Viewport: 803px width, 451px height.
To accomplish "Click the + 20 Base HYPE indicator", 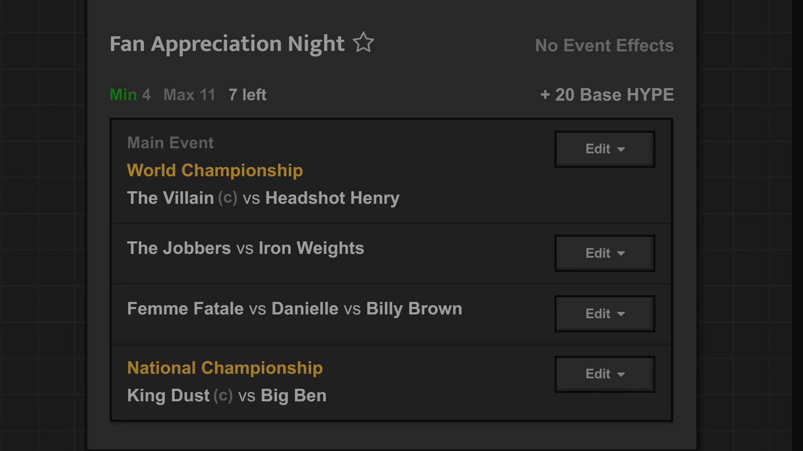I will coord(606,95).
